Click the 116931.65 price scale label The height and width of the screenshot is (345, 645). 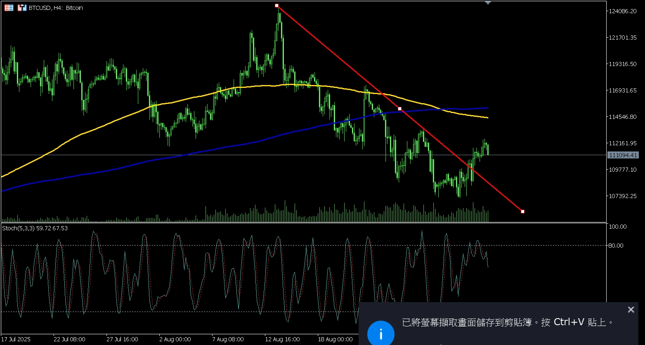622,90
